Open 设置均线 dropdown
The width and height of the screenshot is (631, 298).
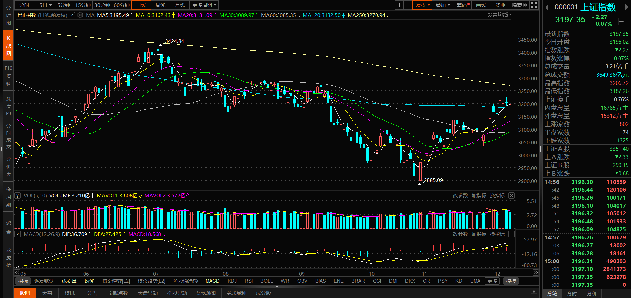click(499, 15)
